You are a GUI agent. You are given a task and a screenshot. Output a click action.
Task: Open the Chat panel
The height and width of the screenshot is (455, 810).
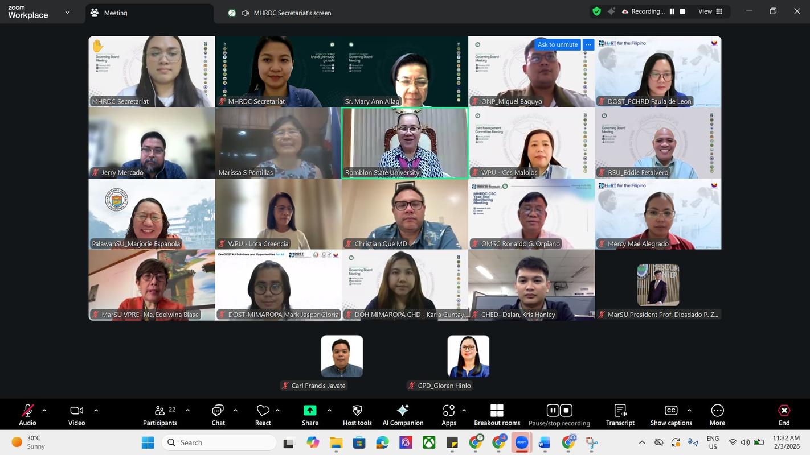(218, 415)
